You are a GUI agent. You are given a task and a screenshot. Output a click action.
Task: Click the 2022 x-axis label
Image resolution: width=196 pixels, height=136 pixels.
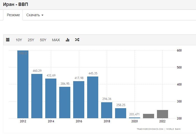tap(162, 121)
